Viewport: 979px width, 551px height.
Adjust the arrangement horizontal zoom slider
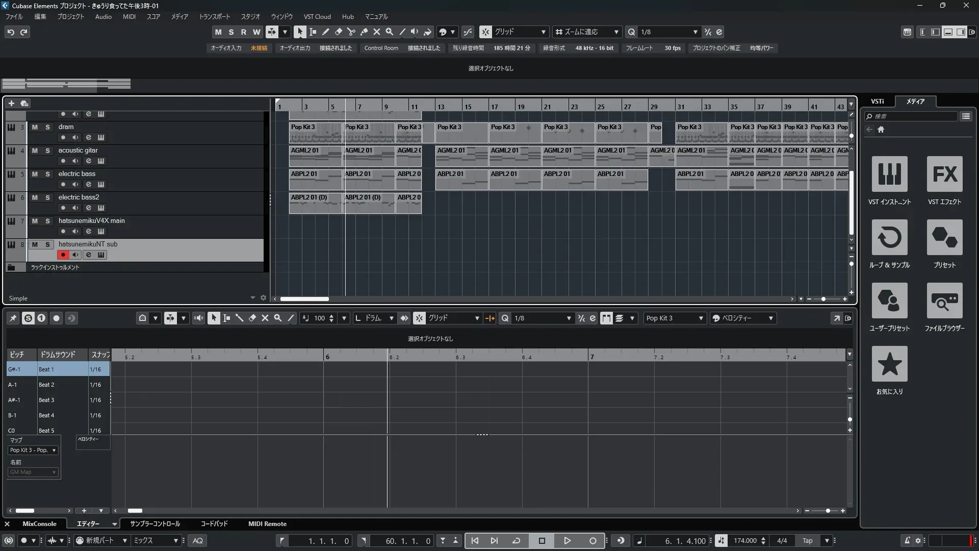[823, 299]
